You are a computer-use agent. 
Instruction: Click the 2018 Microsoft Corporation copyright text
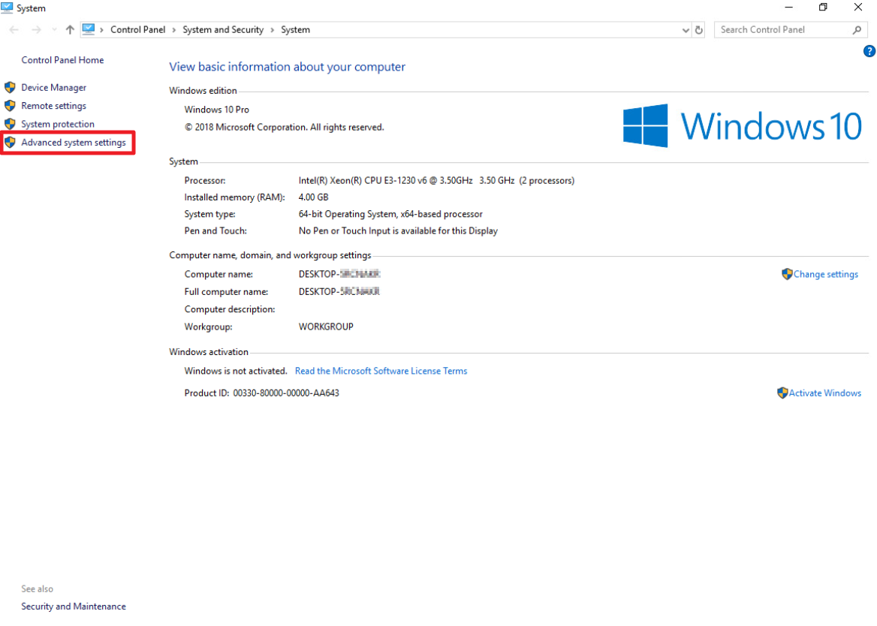point(284,128)
